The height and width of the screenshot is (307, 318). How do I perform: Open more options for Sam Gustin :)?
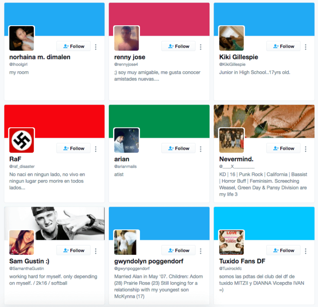[x=96, y=251]
